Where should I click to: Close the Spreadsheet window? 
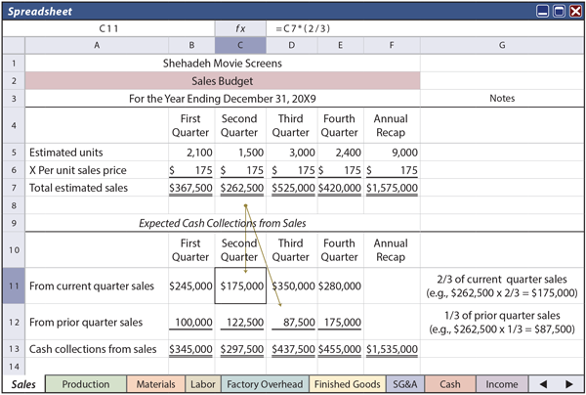click(x=575, y=11)
